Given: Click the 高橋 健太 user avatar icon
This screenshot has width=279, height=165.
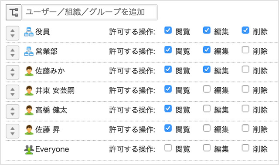Looking at the screenshot, I should (29, 110).
